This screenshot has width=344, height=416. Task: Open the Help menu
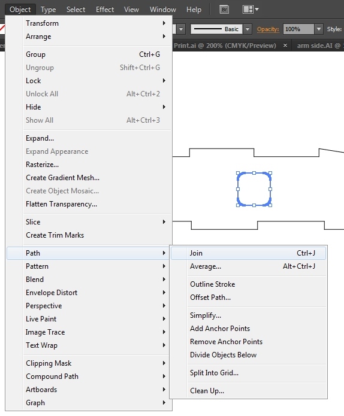point(194,10)
